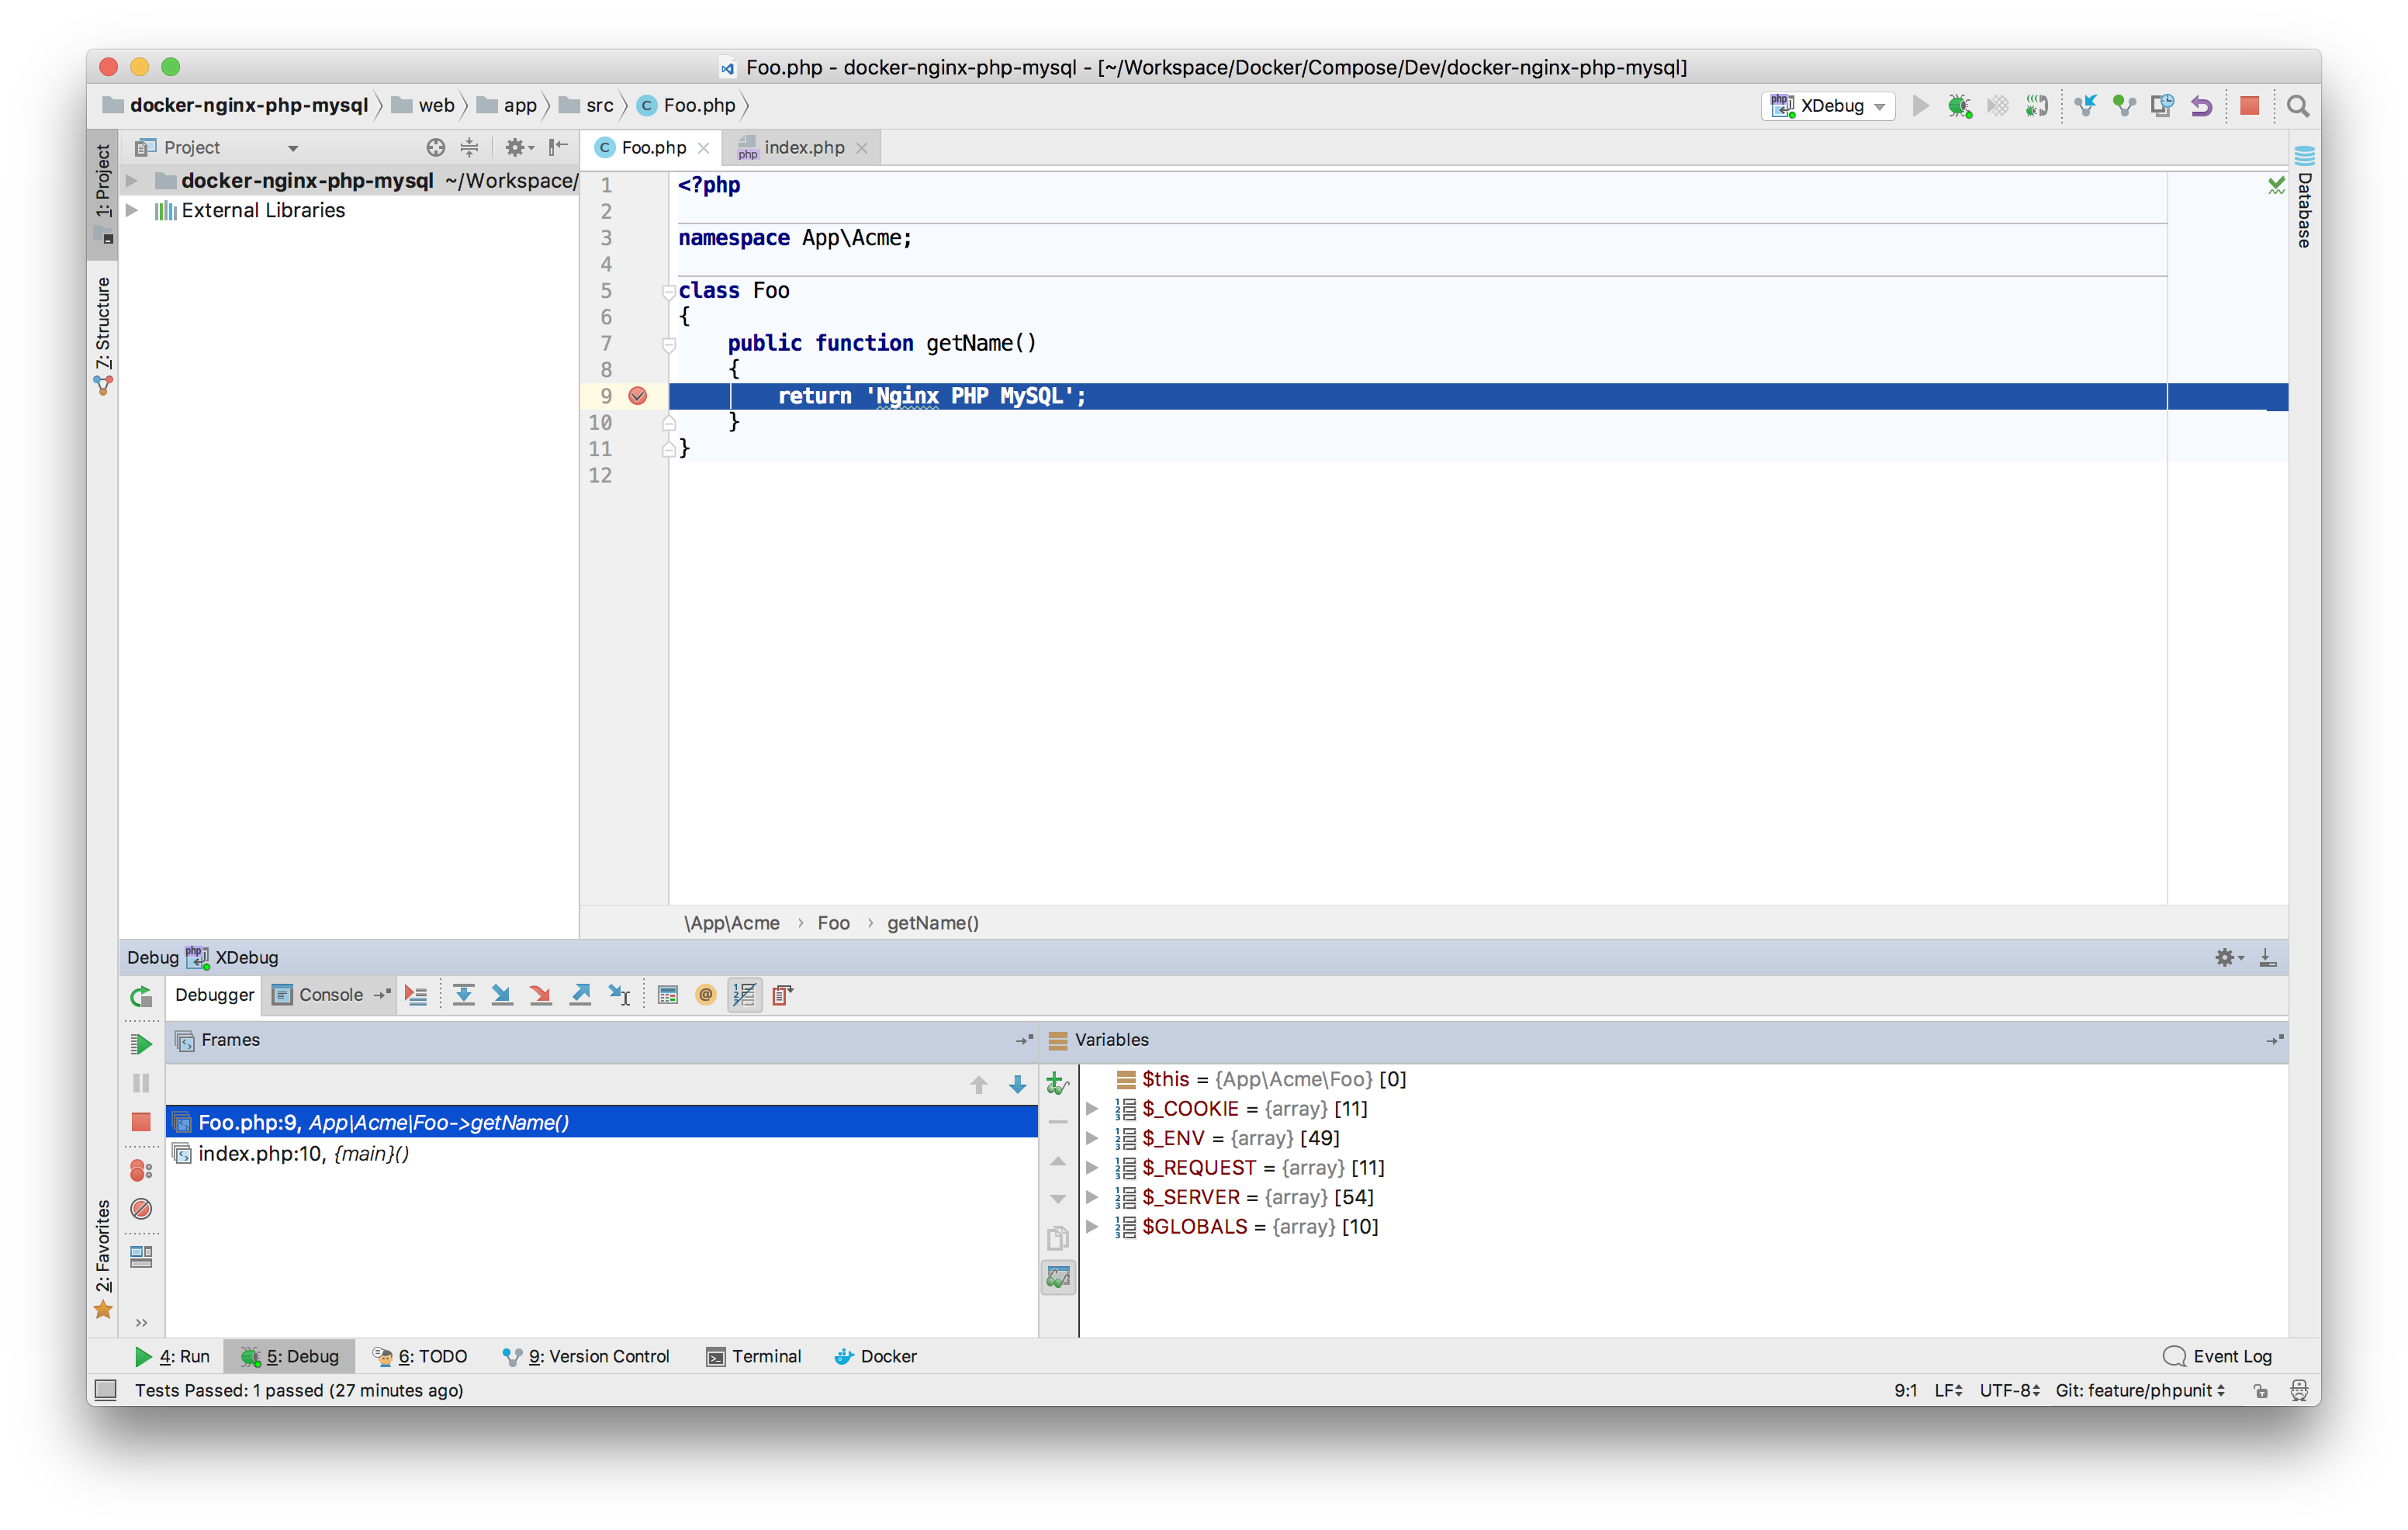Open the Event Log
2408x1530 pixels.
coord(2231,1356)
